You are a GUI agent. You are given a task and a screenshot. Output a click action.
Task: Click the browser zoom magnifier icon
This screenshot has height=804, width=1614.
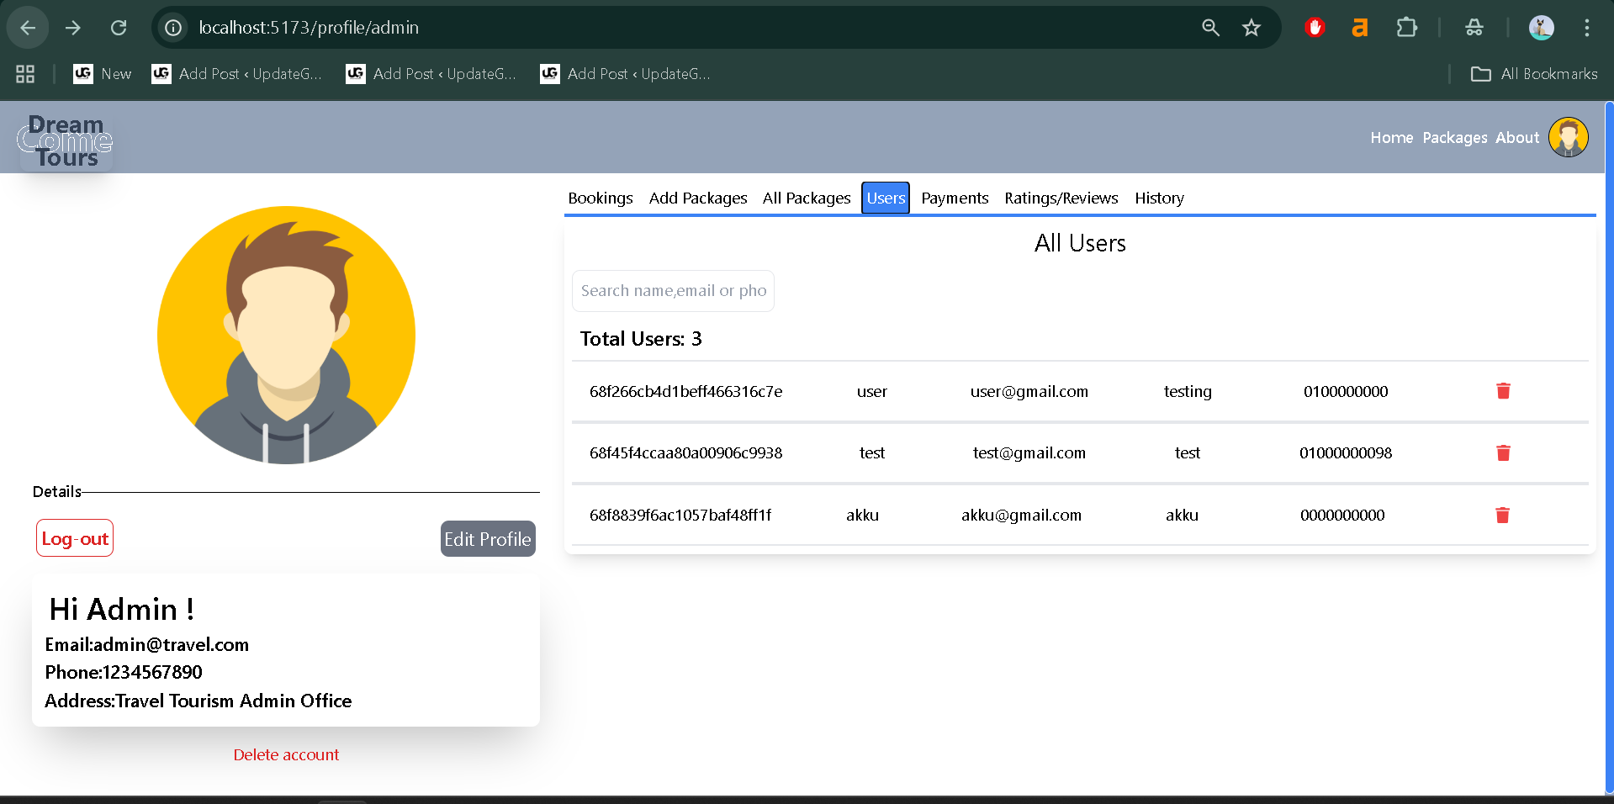click(1210, 28)
